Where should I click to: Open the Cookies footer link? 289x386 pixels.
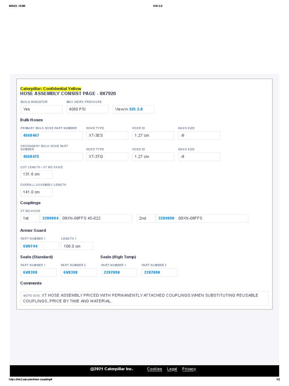(x=155, y=369)
